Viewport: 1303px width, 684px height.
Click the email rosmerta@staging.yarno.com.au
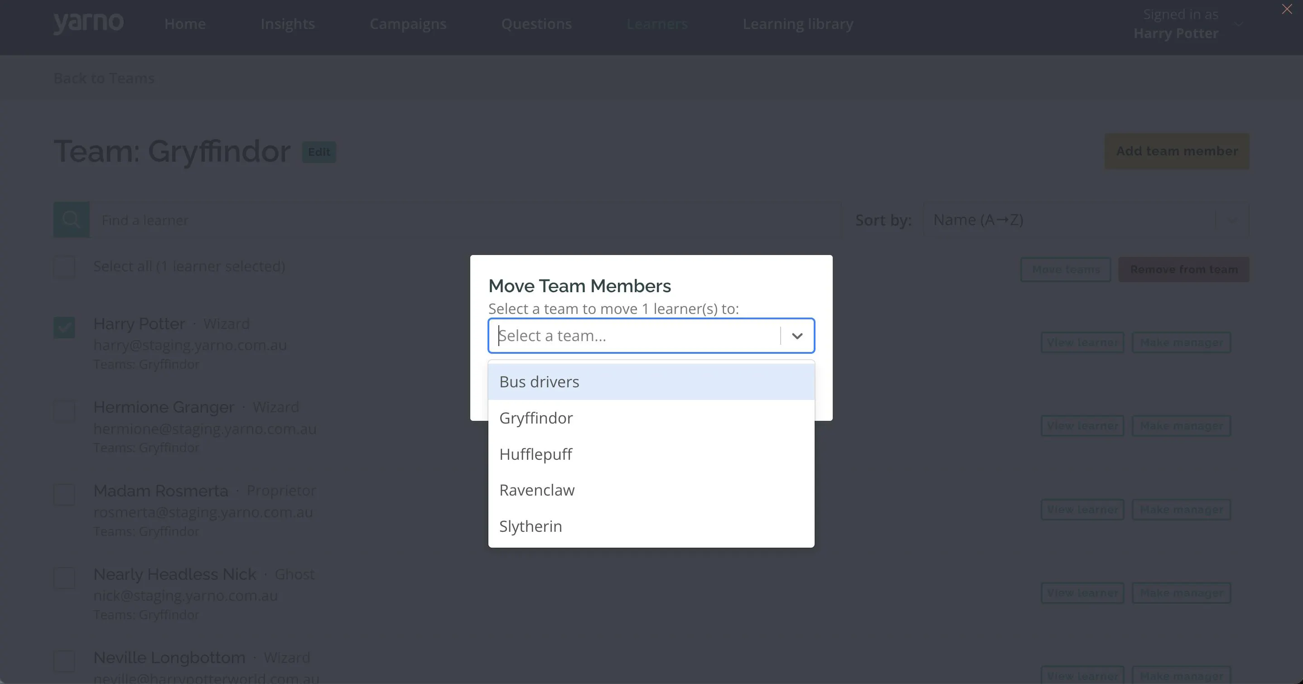pyautogui.click(x=203, y=512)
